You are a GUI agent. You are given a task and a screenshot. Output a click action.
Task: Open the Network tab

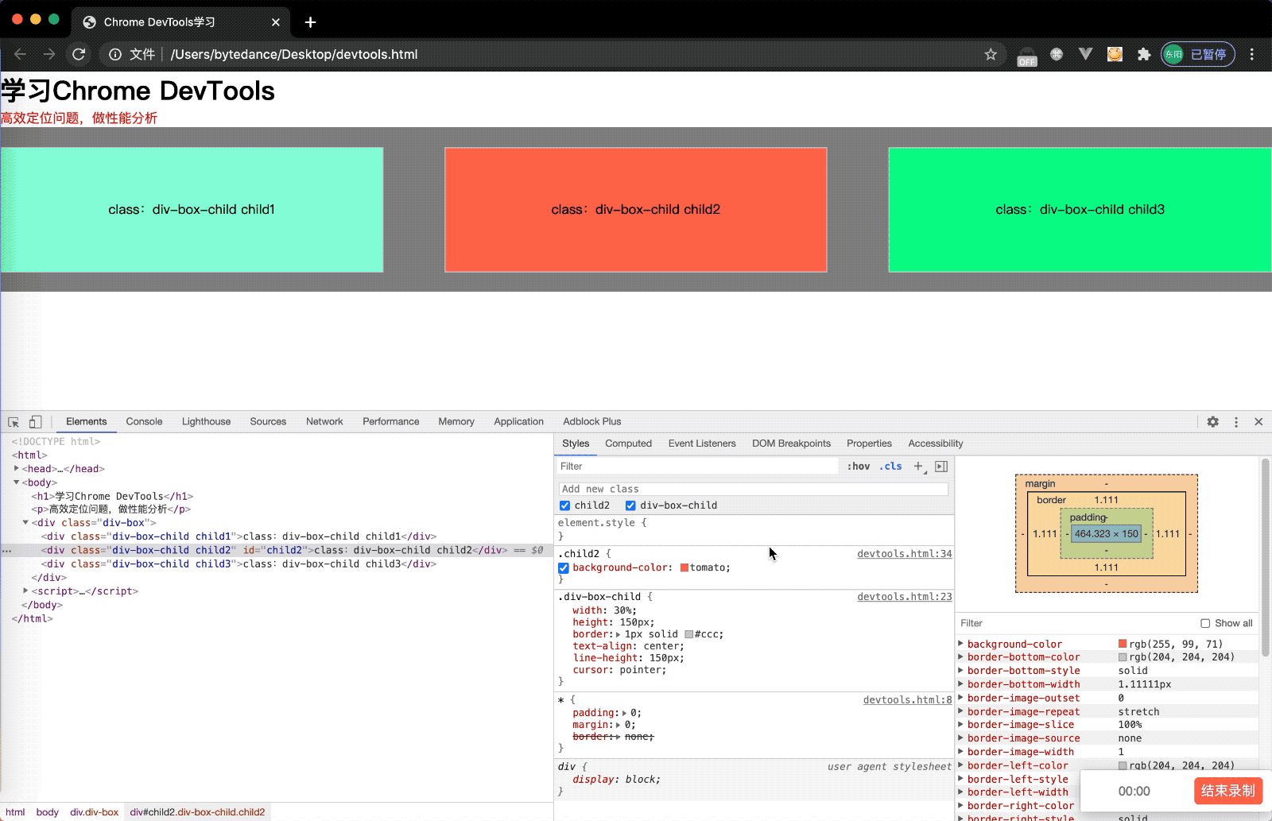(324, 422)
